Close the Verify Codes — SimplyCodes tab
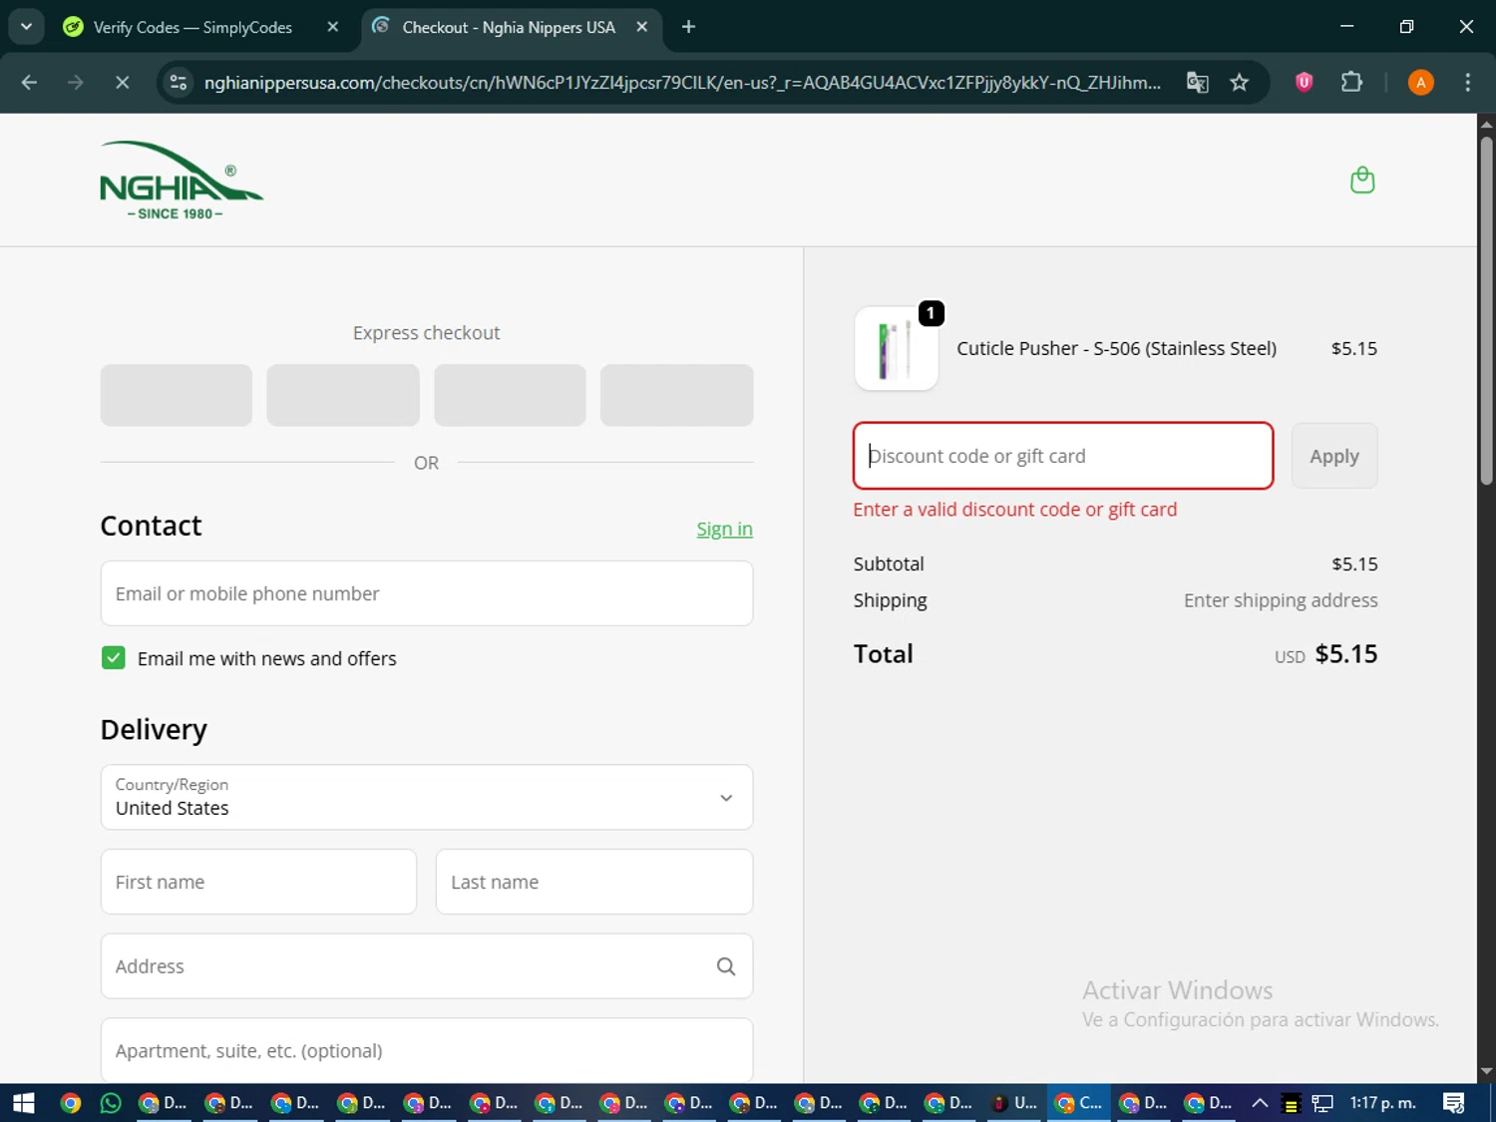The height and width of the screenshot is (1122, 1496). point(333,27)
